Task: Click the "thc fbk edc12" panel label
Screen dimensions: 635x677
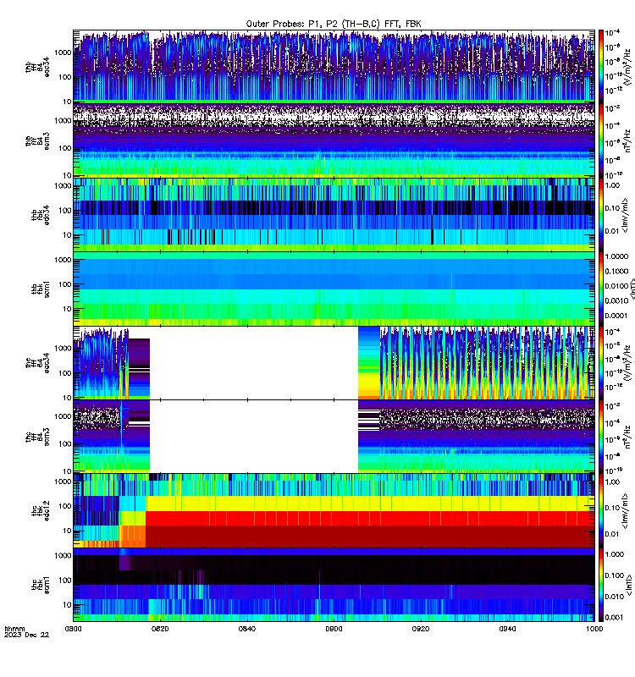Action: point(41,511)
